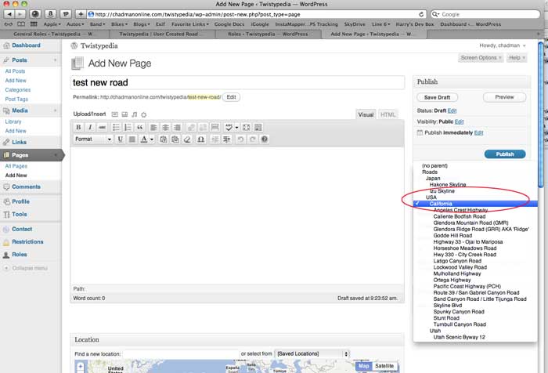Edit the Visibility setting
The width and height of the screenshot is (548, 373).
tap(459, 121)
